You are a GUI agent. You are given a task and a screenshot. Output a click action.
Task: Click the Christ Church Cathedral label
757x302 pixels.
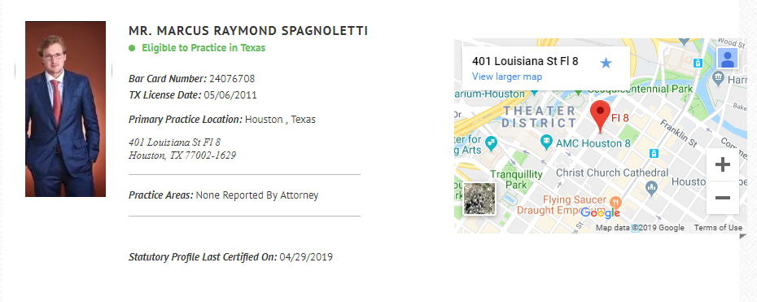[x=612, y=173]
